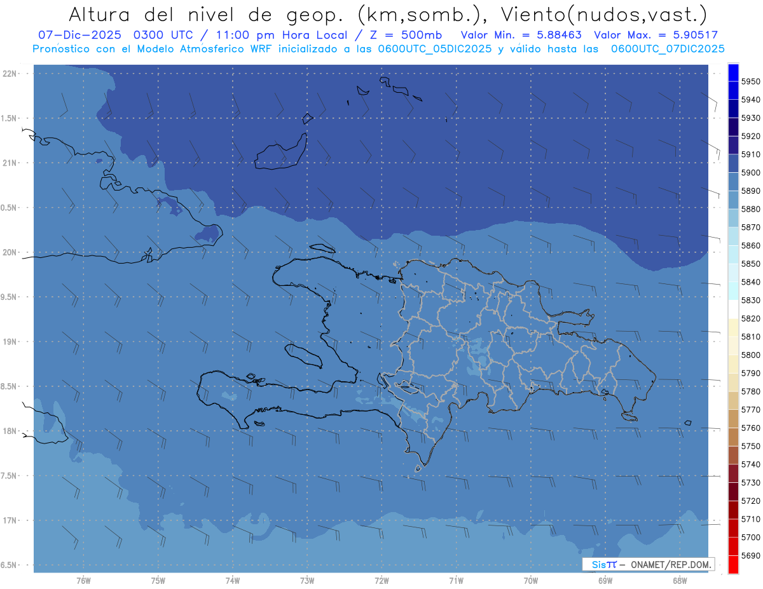Viewport: 763px width, 589px height.
Task: Click the date "07-Dic-2025"
Action: (x=82, y=35)
